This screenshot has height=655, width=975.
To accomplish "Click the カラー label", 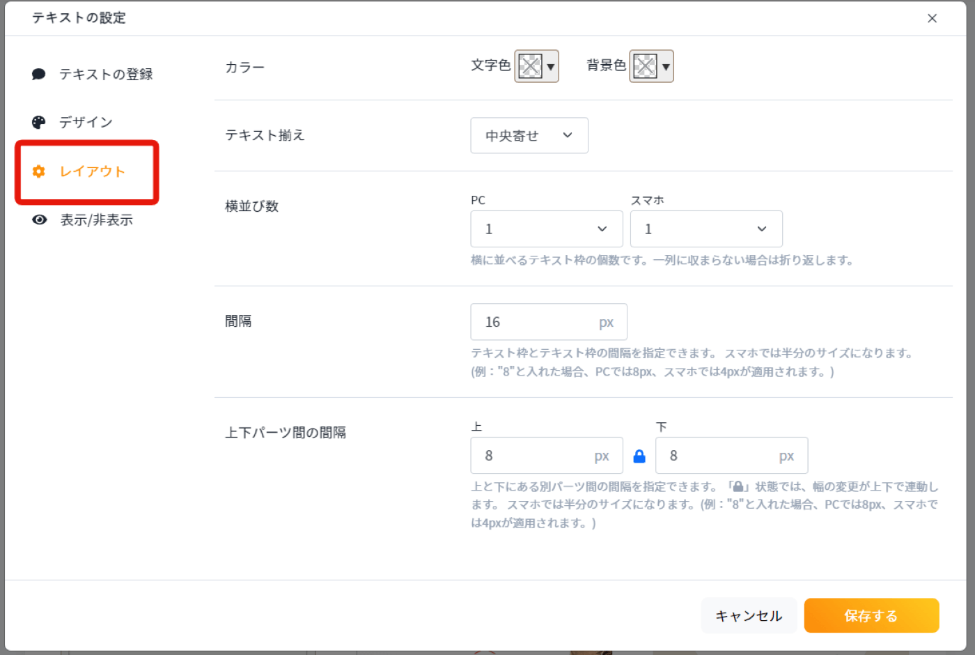I will [x=244, y=68].
